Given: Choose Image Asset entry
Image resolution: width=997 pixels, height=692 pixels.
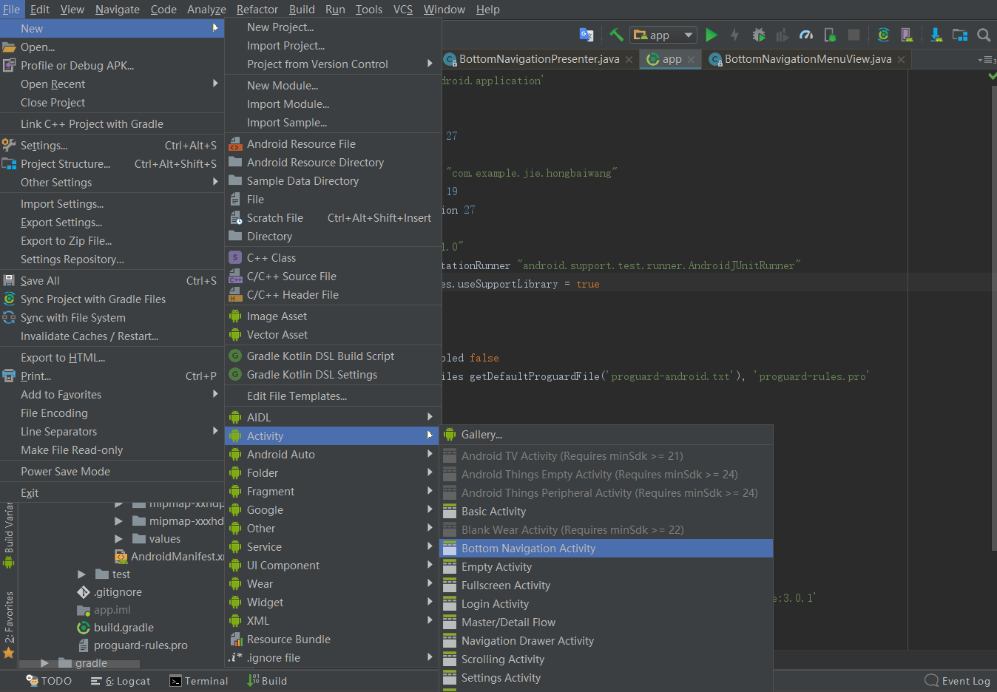Looking at the screenshot, I should click(333, 316).
